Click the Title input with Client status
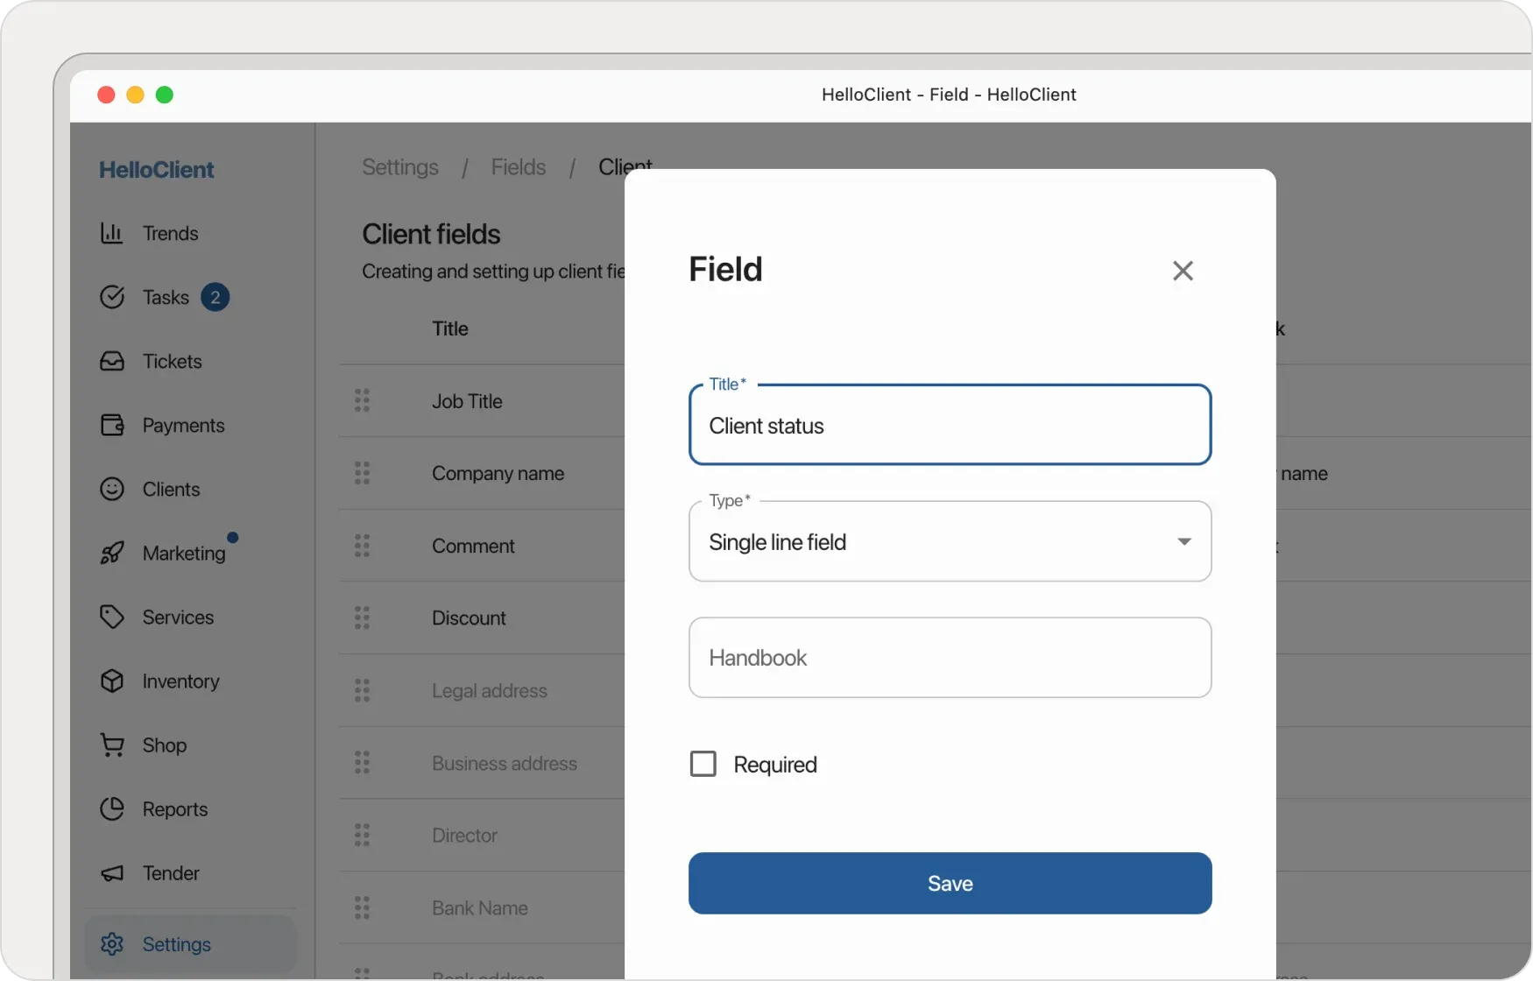The image size is (1533, 981). [x=950, y=426]
